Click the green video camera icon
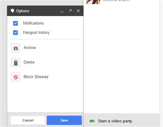Image resolution: width=163 pixels, height=127 pixels. click(x=92, y=121)
